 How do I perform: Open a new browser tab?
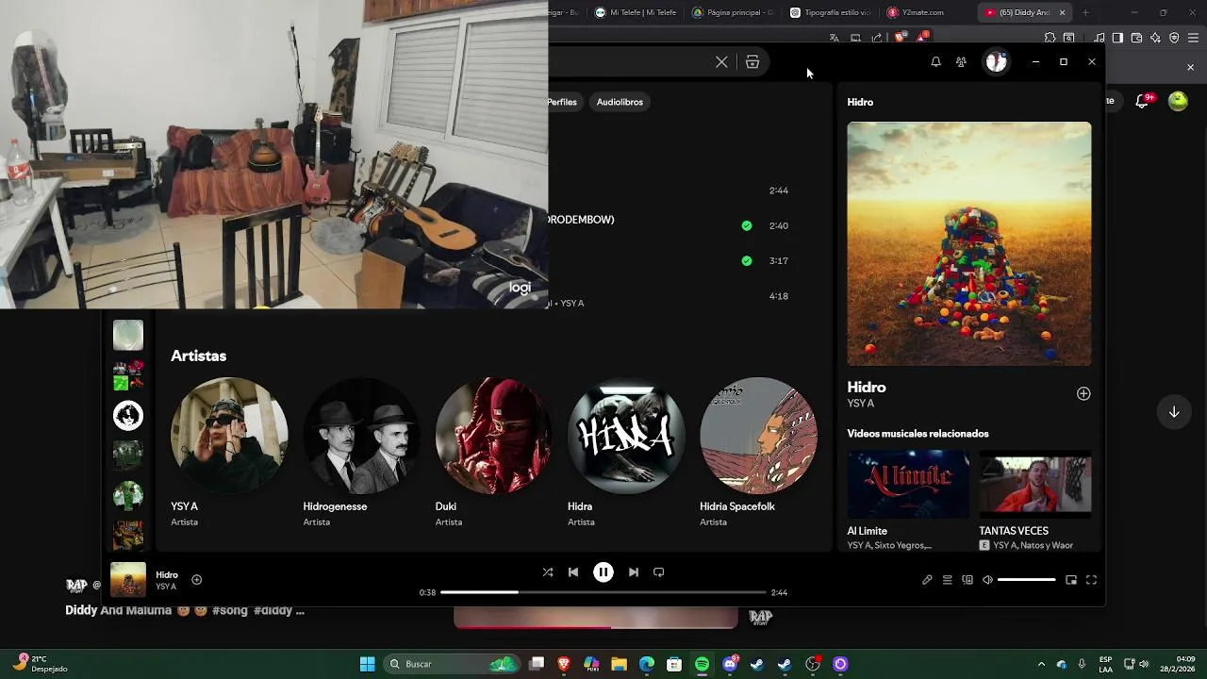pos(1085,12)
